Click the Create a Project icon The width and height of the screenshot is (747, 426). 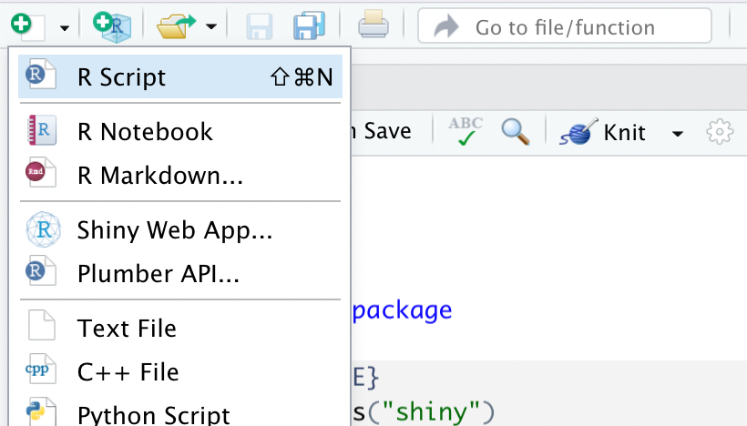click(x=113, y=25)
